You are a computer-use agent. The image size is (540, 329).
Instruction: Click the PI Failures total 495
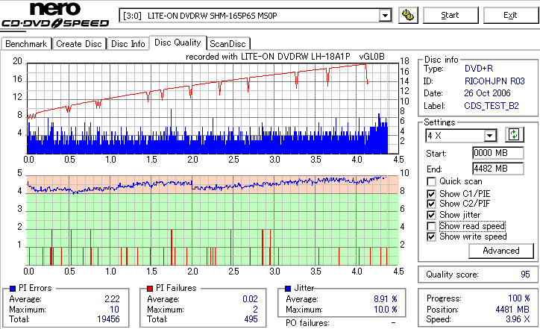point(251,319)
